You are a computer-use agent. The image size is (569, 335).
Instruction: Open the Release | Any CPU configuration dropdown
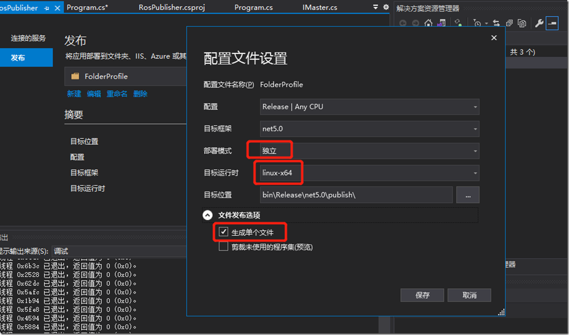(x=369, y=107)
